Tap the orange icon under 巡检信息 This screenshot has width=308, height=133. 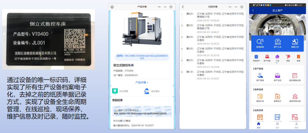[x=260, y=117]
